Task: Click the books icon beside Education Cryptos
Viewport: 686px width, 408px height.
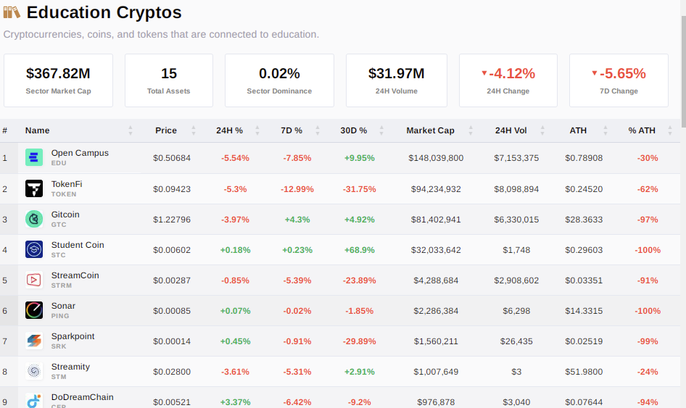Action: [x=12, y=12]
